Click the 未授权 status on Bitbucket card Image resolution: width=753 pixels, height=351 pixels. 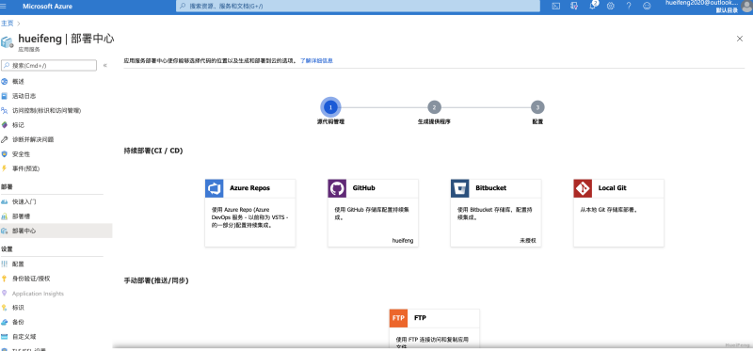(527, 240)
